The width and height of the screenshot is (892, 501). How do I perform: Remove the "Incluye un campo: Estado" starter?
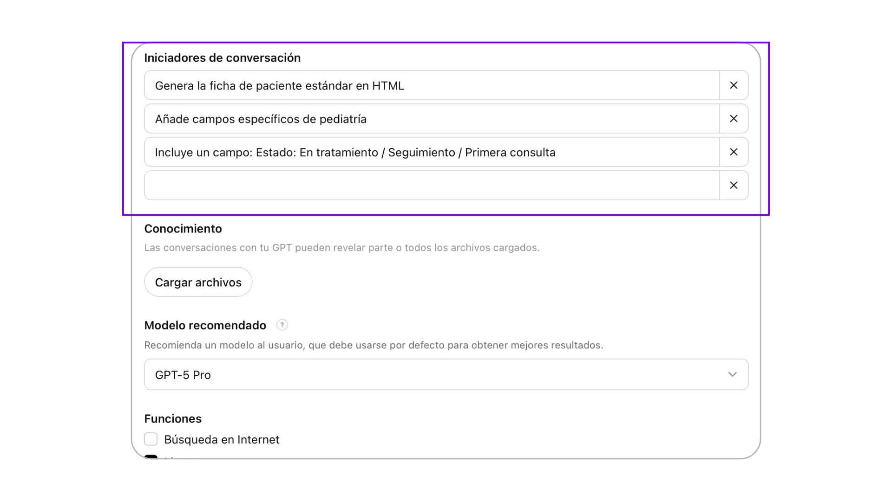[x=734, y=152]
